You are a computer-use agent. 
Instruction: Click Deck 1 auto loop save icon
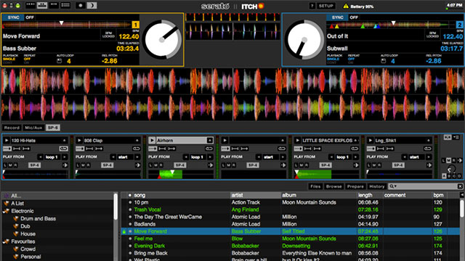pos(60,61)
